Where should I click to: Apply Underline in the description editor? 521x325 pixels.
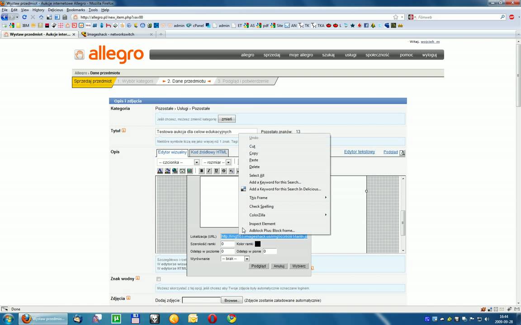click(216, 171)
